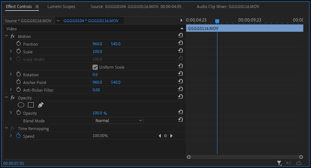Click the Export frame icon at bottom right

tap(299, 163)
